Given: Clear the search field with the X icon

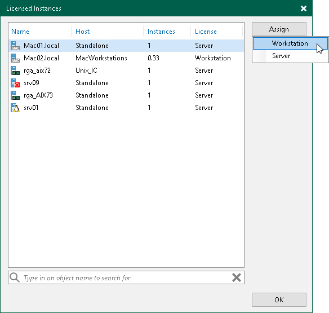Looking at the screenshot, I should 237,277.
